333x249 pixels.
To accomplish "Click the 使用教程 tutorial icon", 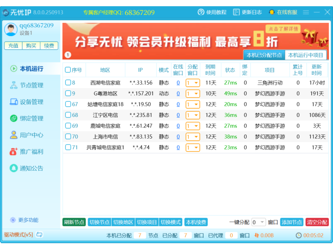I will click(x=200, y=12).
